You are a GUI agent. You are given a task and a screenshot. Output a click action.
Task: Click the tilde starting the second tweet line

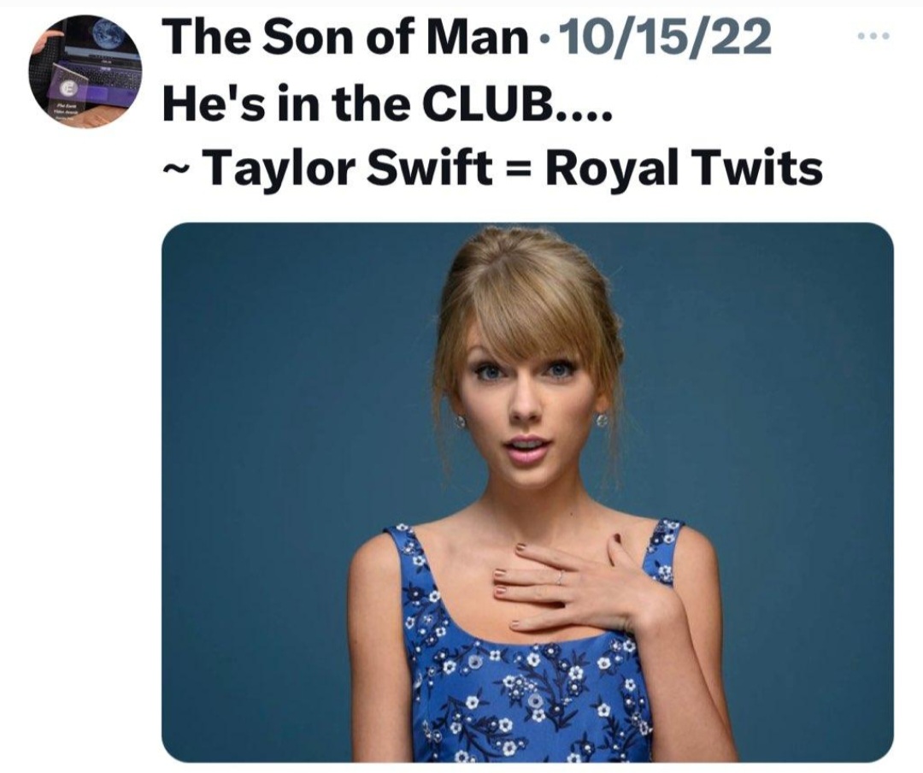(173, 169)
